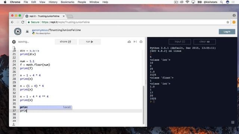239x134 pixels.
Task: Open the Window menu
Action: [x=94, y=2]
